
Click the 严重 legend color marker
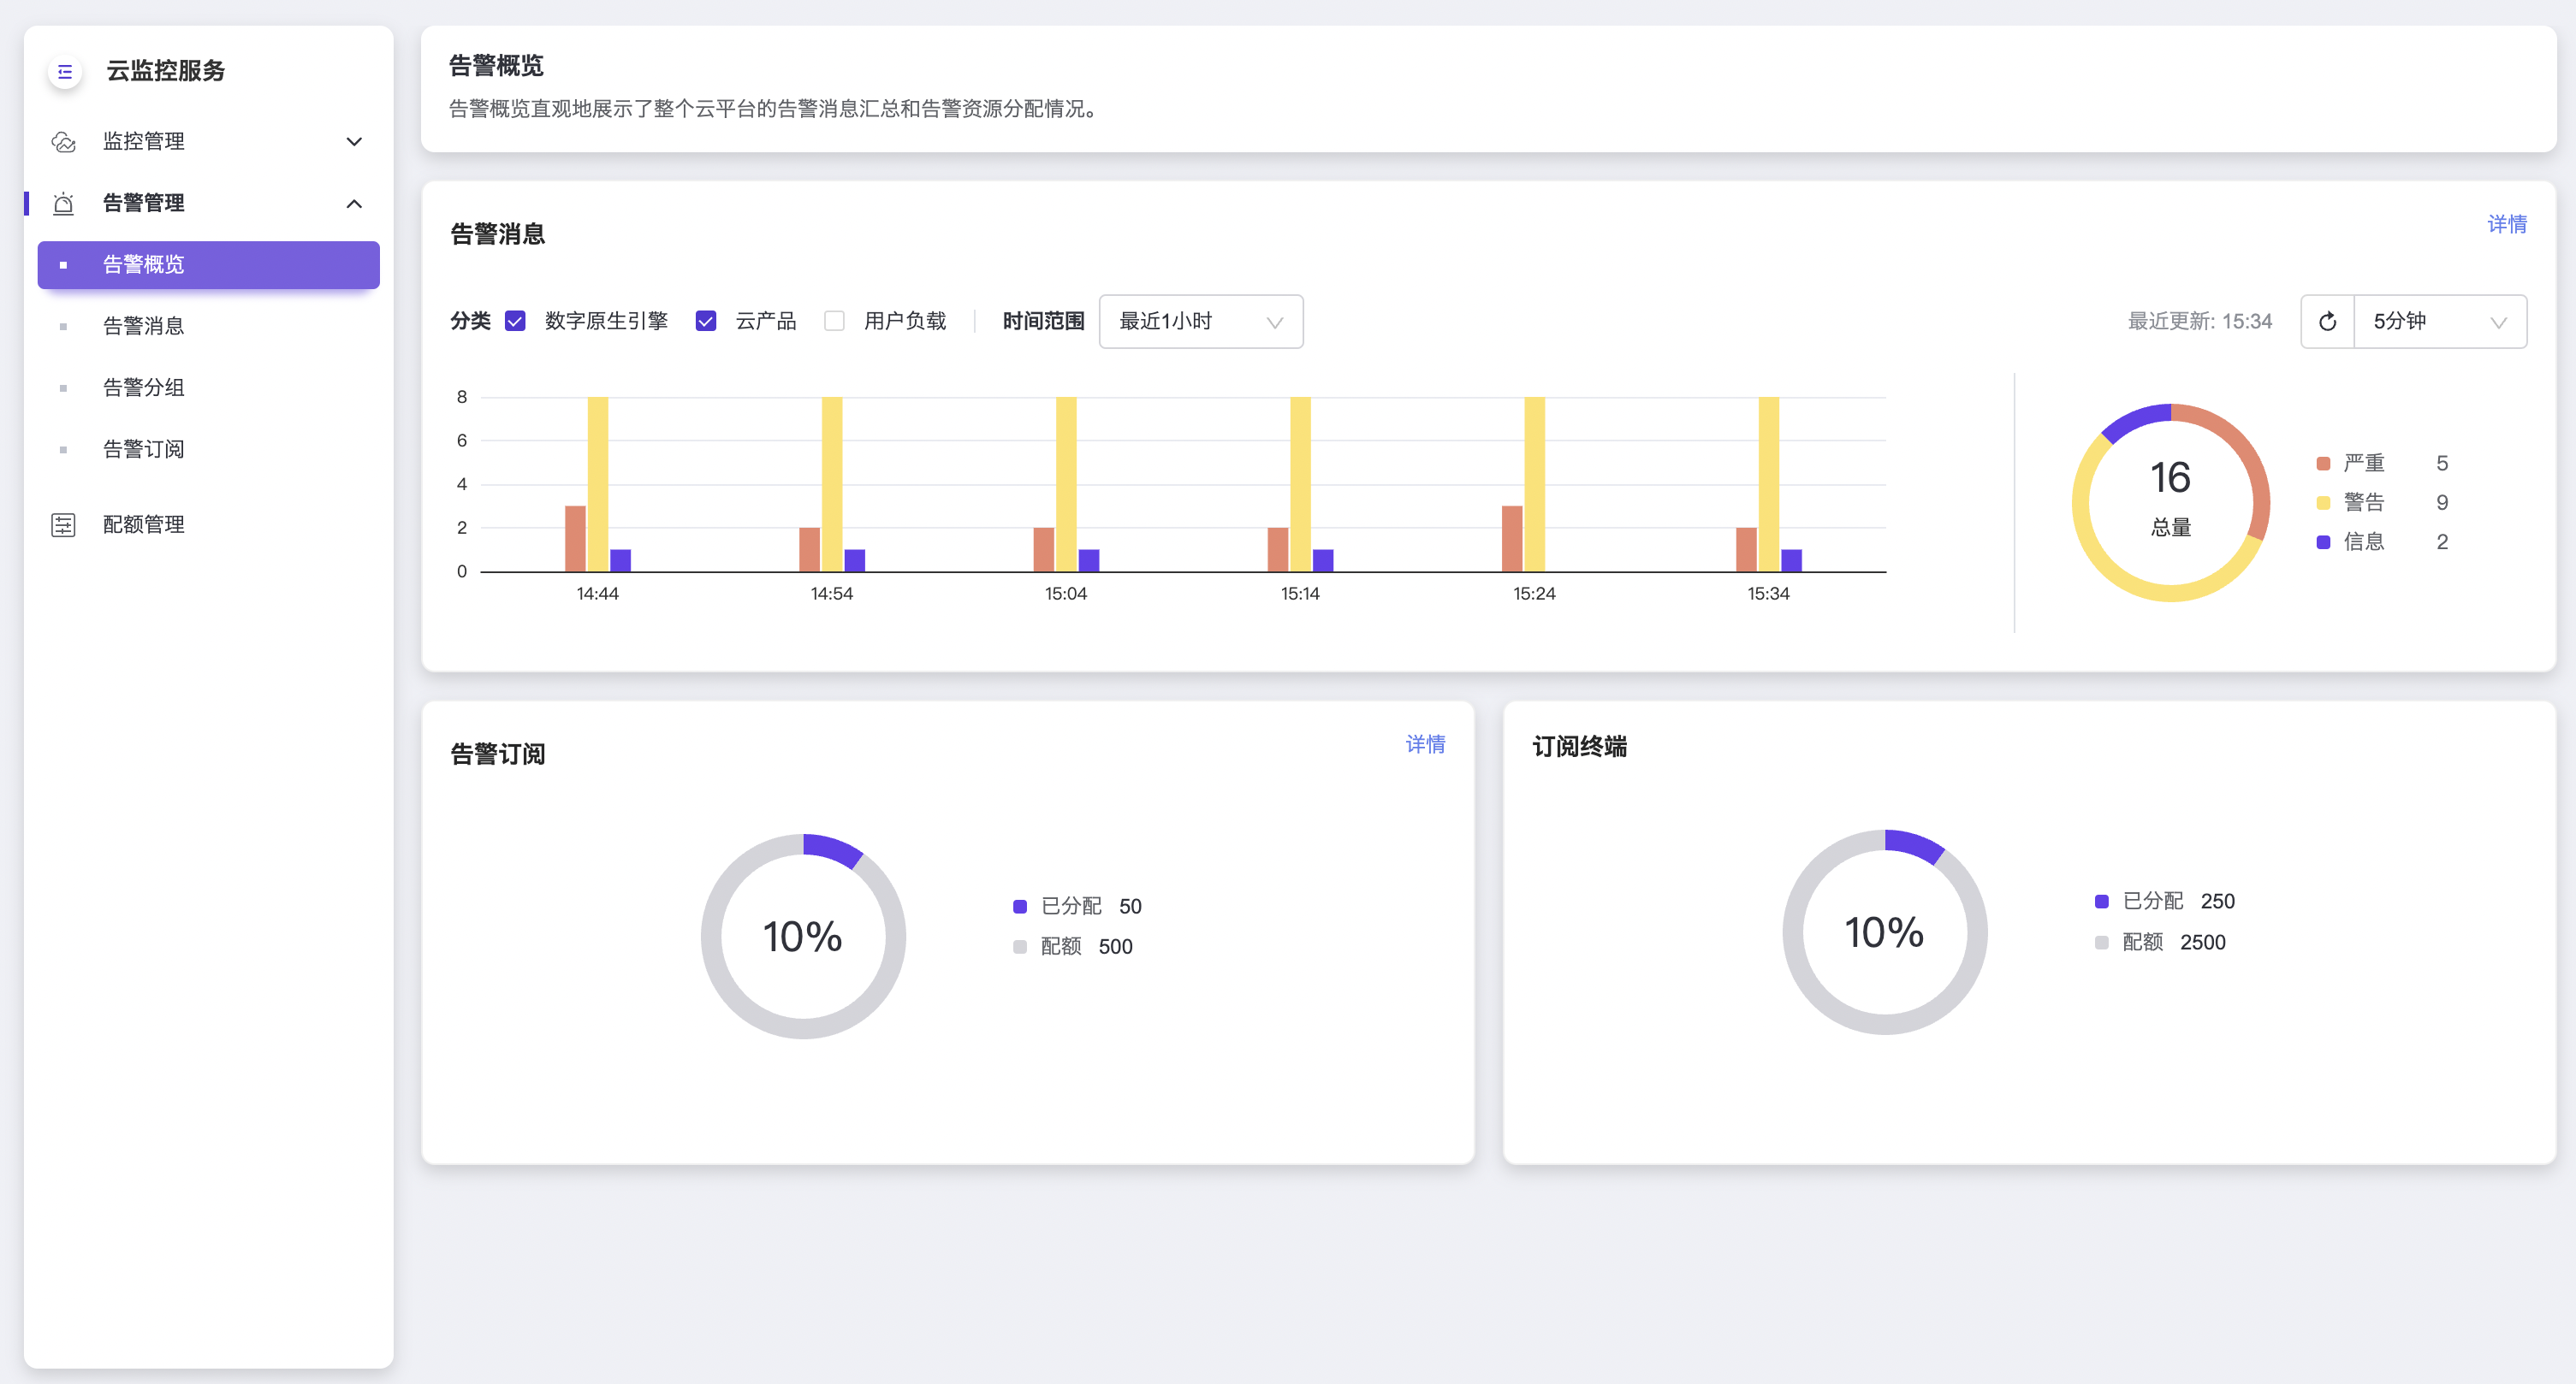tap(2323, 464)
